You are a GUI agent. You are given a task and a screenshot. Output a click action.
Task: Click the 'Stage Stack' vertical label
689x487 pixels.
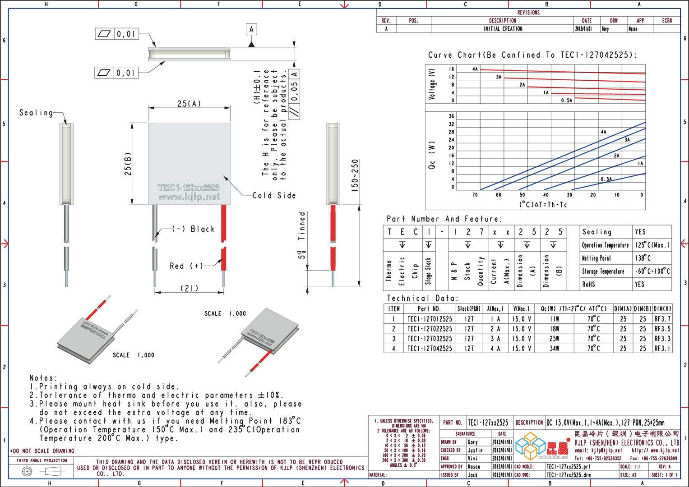(x=428, y=271)
